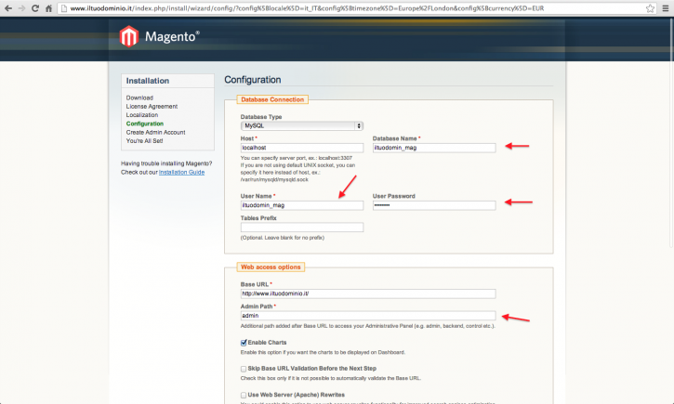Image resolution: width=674 pixels, height=404 pixels.
Task: Select You're All Set step
Action: [144, 141]
